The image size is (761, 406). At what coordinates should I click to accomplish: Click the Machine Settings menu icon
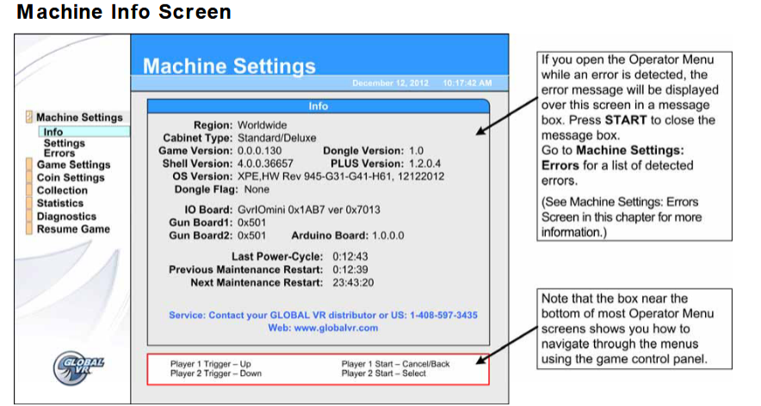pos(30,117)
